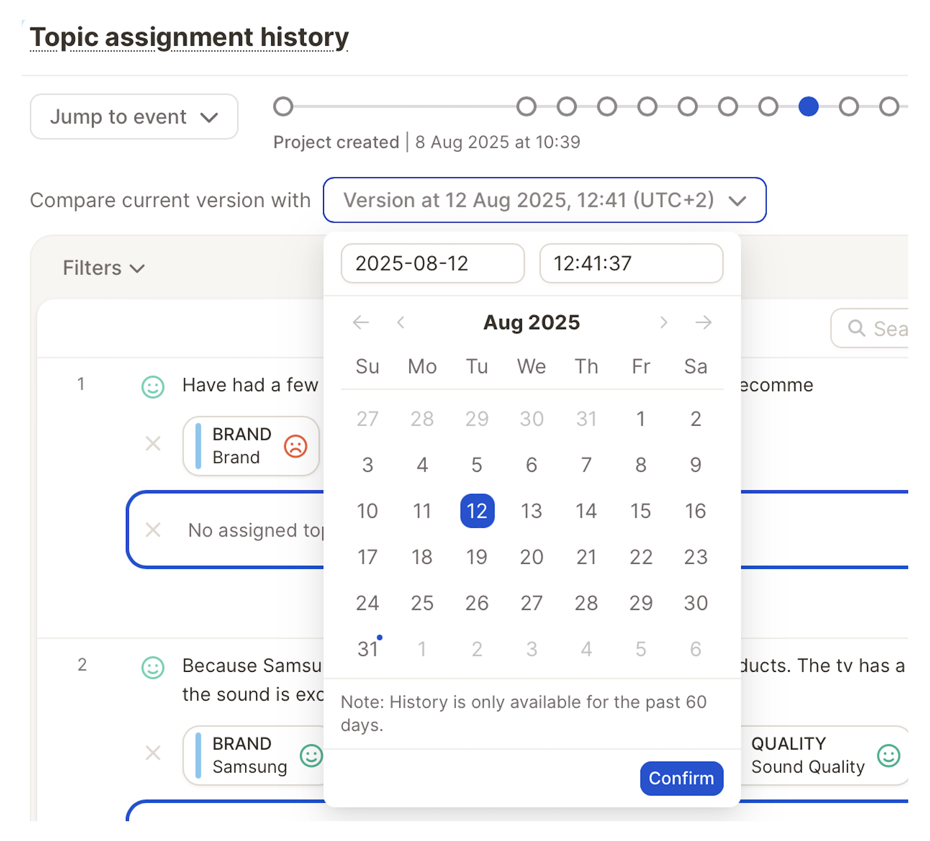
Task: Remove the BRAND Brand topic with X
Action: pyautogui.click(x=153, y=444)
